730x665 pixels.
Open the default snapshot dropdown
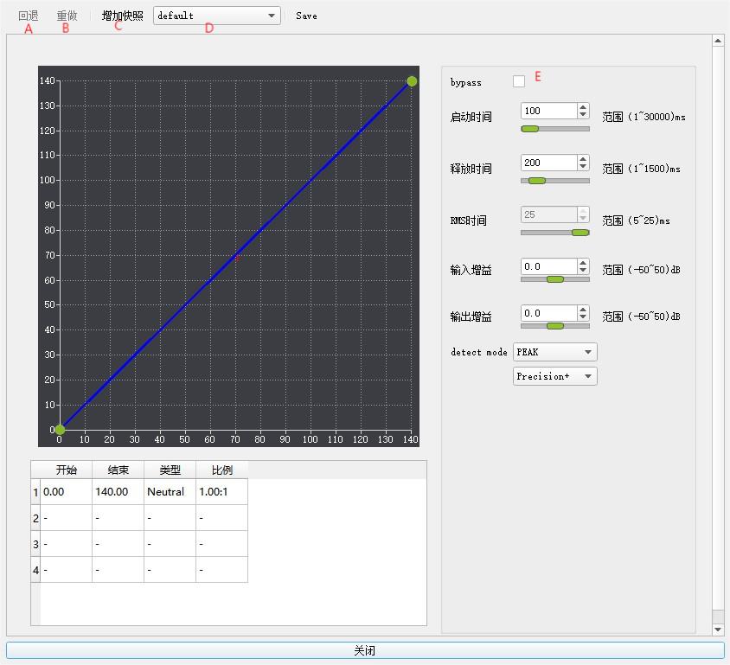click(x=216, y=16)
